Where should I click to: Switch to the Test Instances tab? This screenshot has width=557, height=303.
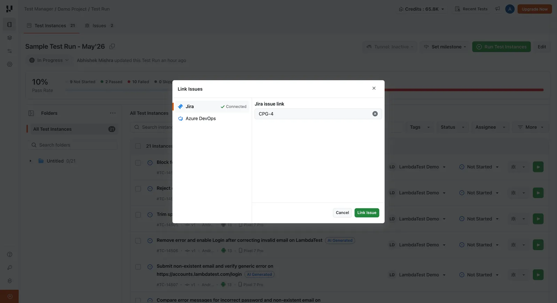click(52, 26)
